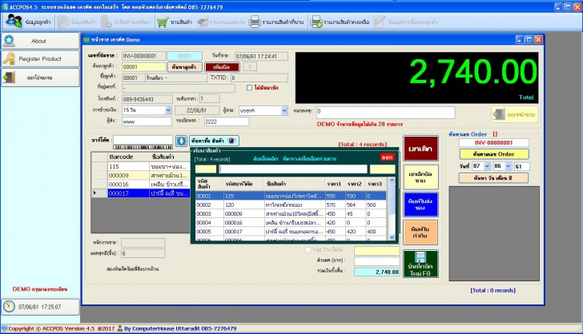Open the green cart sell products toolbar item
583x334 pixels.
point(175,22)
